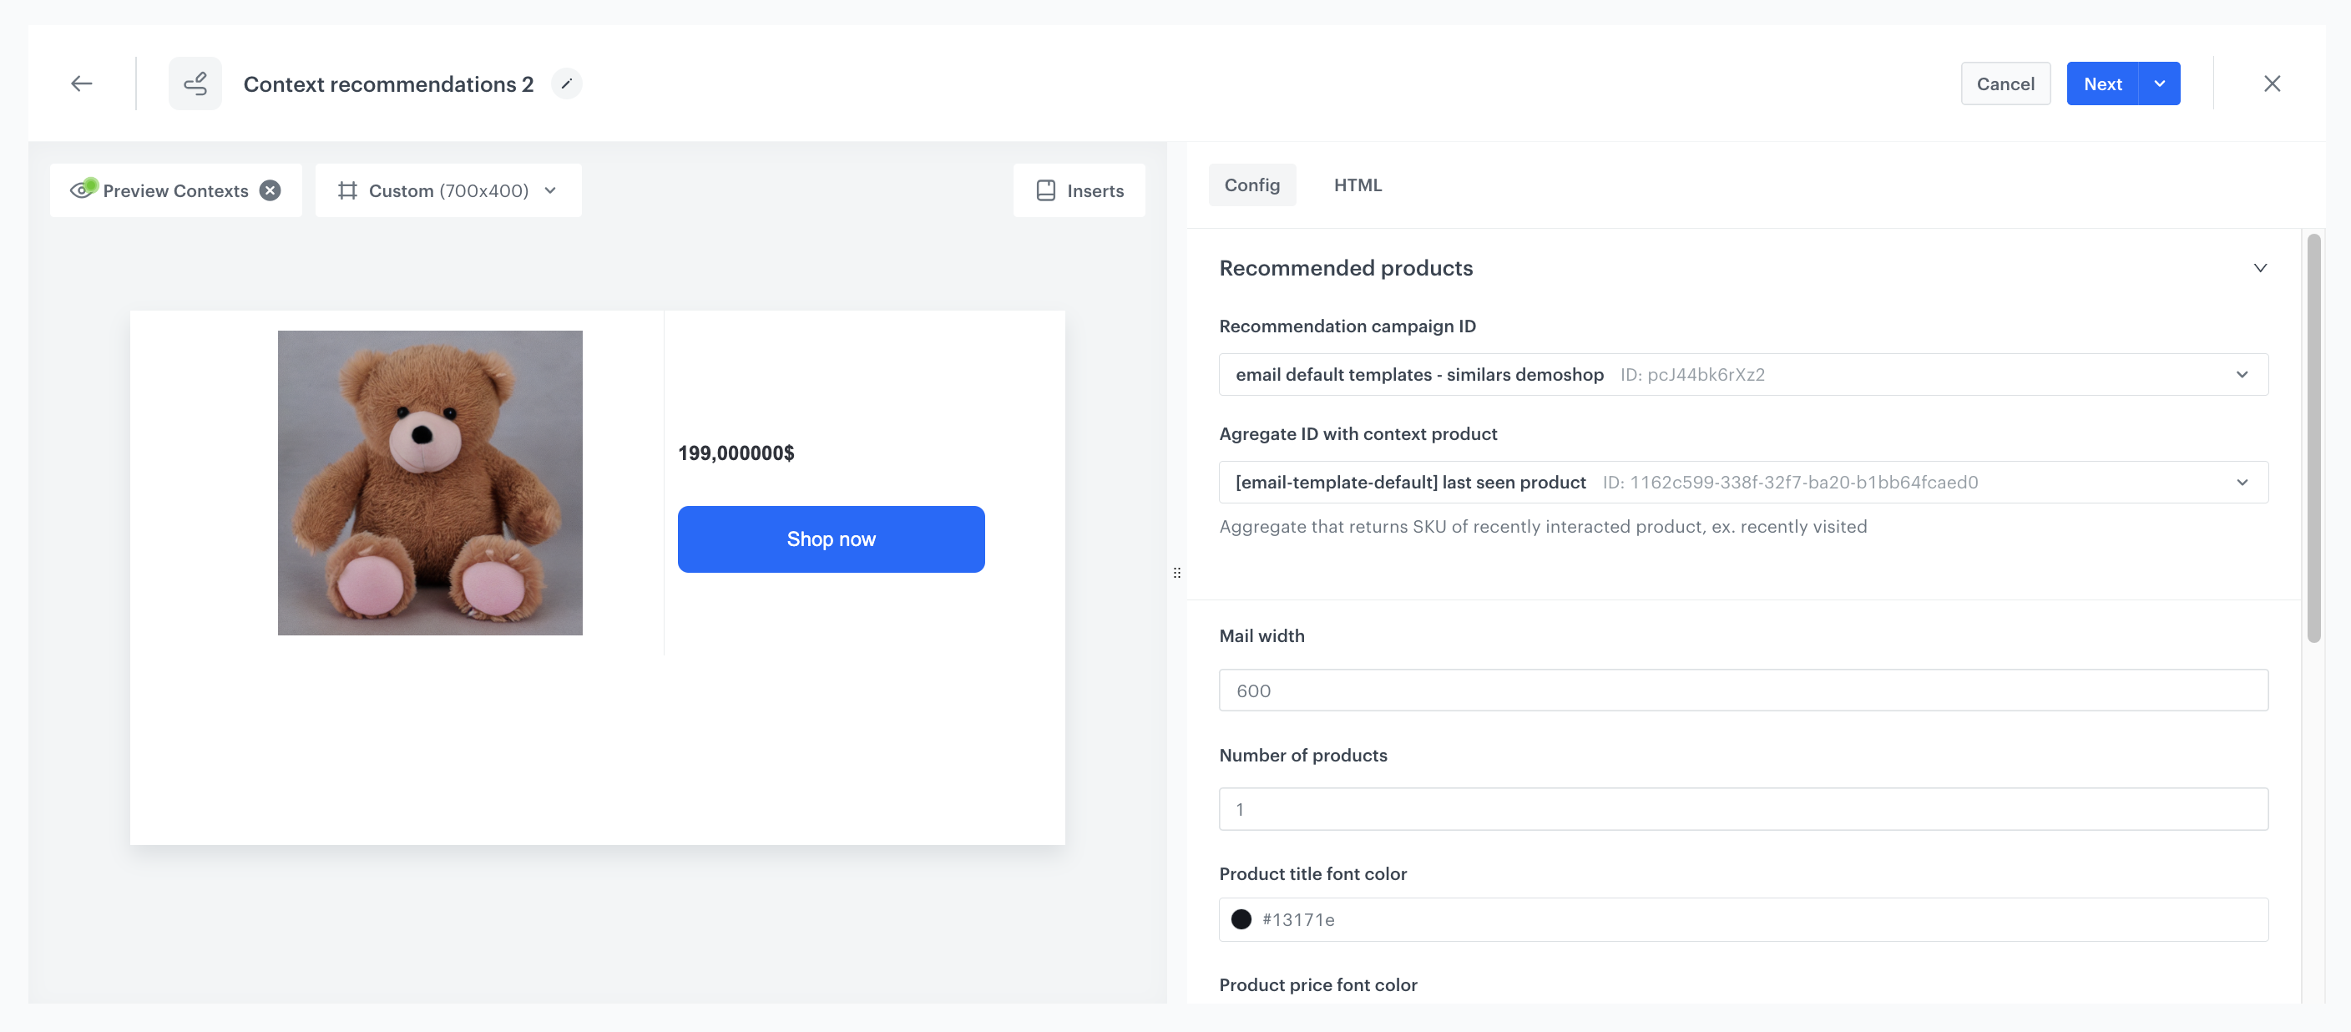Click the X icon to close the editor
Viewport: 2351px width, 1032px height.
click(2273, 83)
